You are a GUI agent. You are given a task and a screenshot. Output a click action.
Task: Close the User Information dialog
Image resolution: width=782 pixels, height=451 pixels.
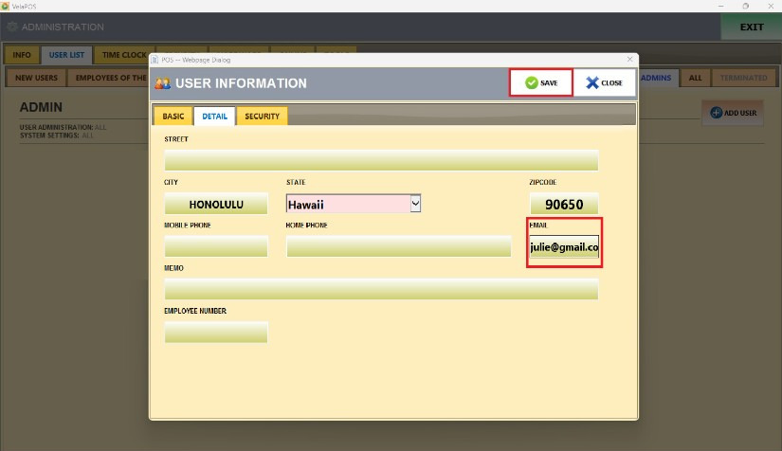pos(604,82)
